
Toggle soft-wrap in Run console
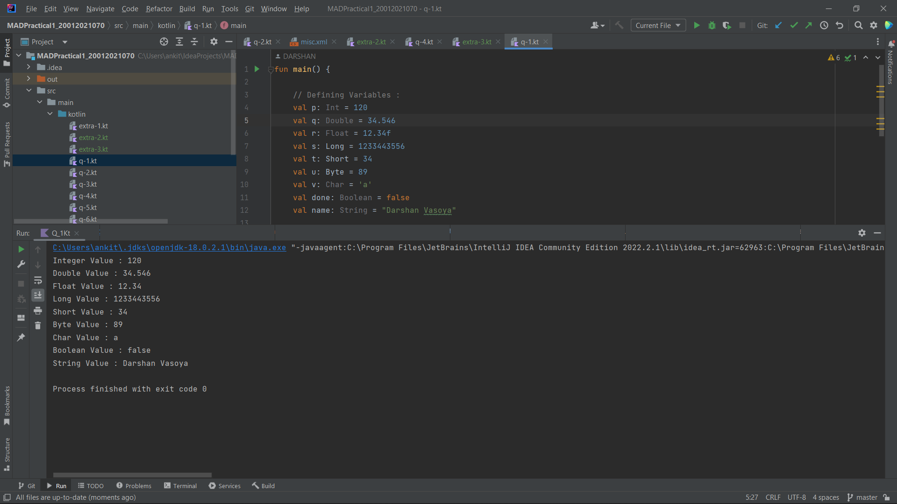pos(38,280)
